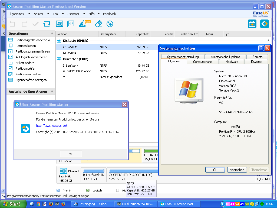
Task: Collapse the Operationen panel
Action: 52,33
